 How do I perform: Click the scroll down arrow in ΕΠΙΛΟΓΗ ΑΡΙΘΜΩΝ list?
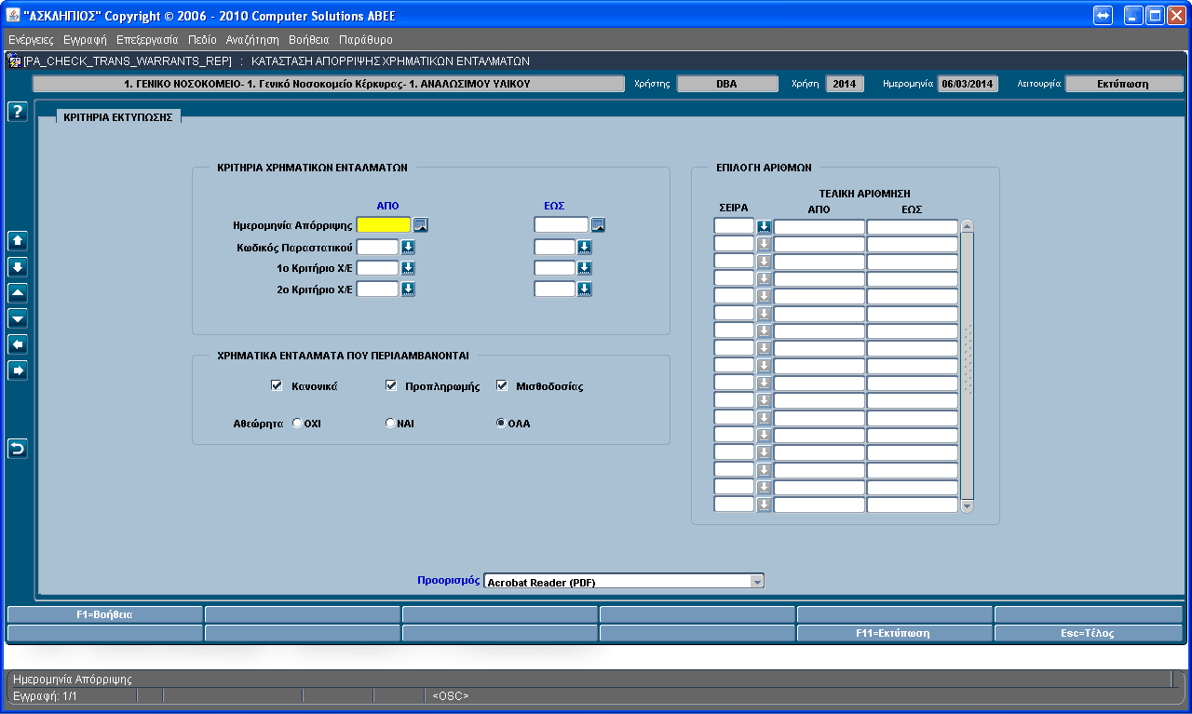coord(967,506)
